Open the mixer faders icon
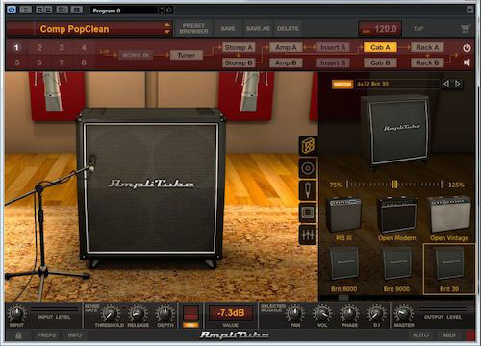Image resolution: width=481 pixels, height=346 pixels. (308, 235)
